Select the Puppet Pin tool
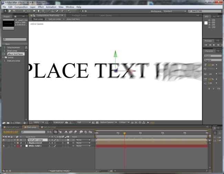 pyautogui.click(x=69, y=11)
